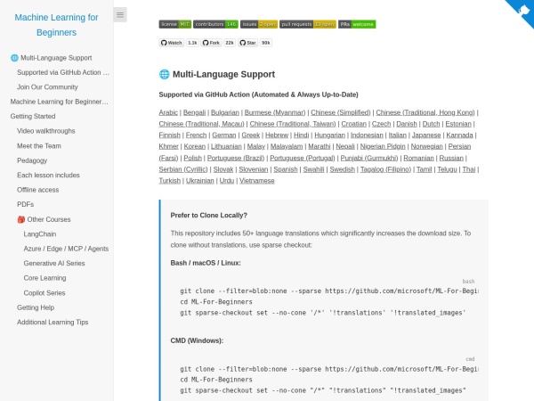Viewport: 534px width, 401px height.
Task: Open the Nigerian Pidgin translation link
Action: tap(383, 147)
